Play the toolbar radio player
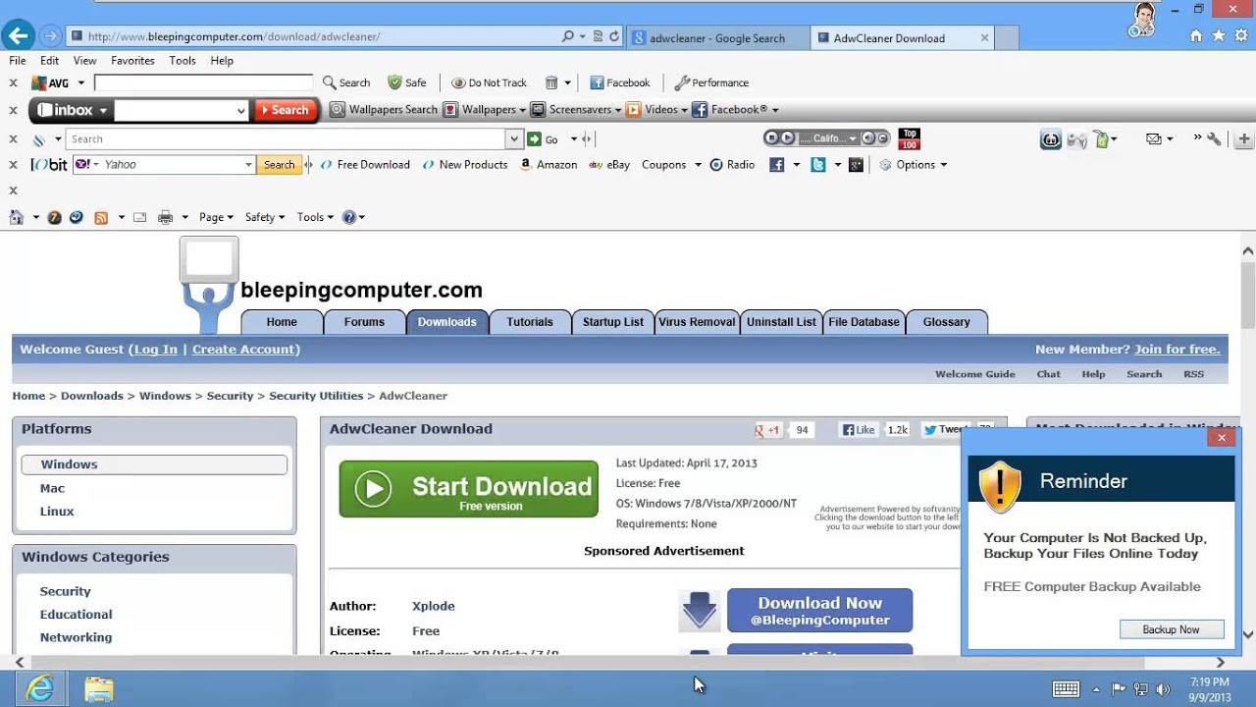The height and width of the screenshot is (707, 1256). click(x=787, y=138)
